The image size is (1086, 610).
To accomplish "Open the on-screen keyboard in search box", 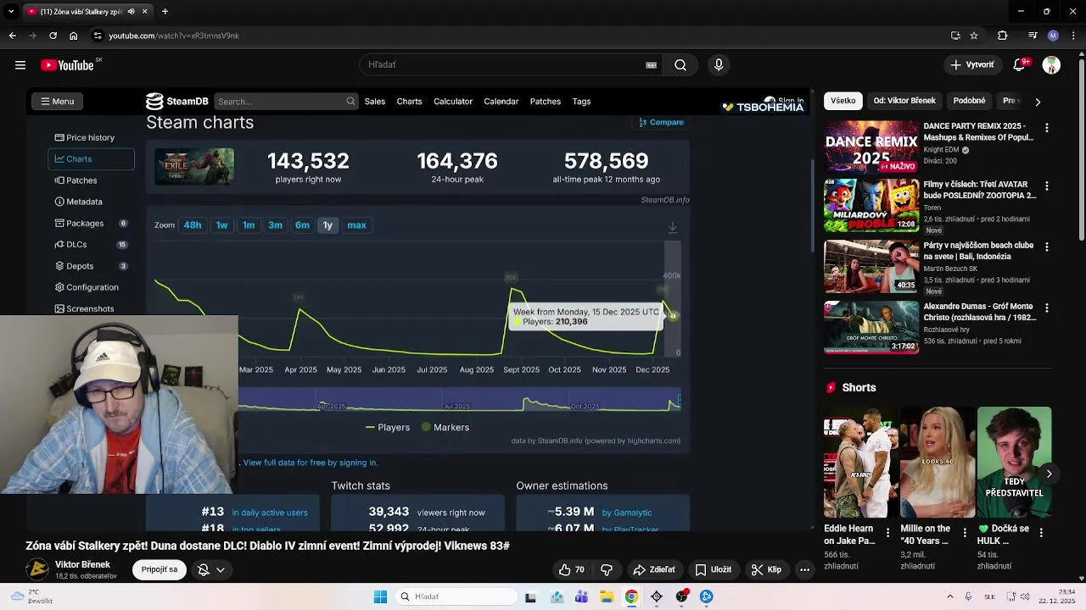I will 652,64.
